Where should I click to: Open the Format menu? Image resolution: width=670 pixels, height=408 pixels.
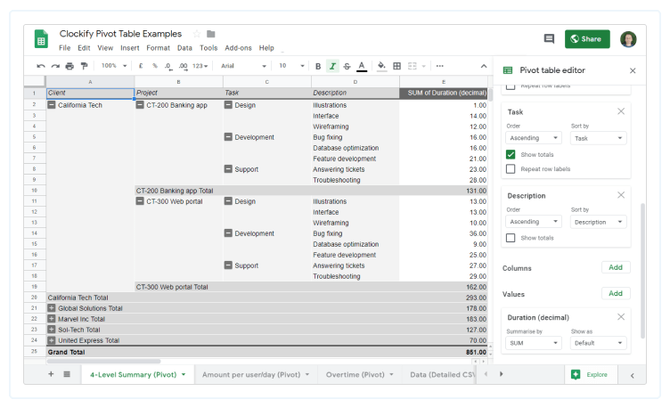[158, 48]
